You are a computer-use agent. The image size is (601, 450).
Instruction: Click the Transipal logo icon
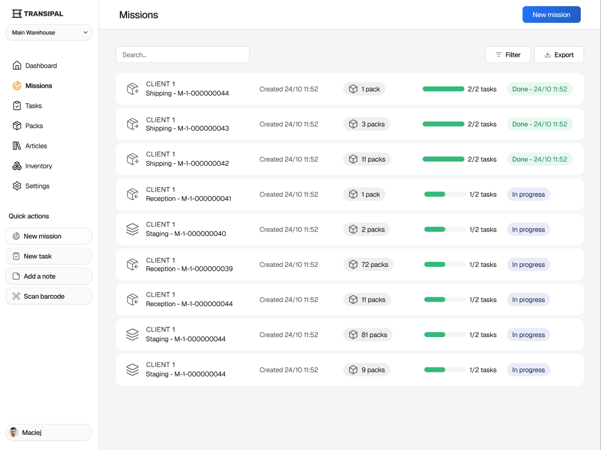coord(17,13)
